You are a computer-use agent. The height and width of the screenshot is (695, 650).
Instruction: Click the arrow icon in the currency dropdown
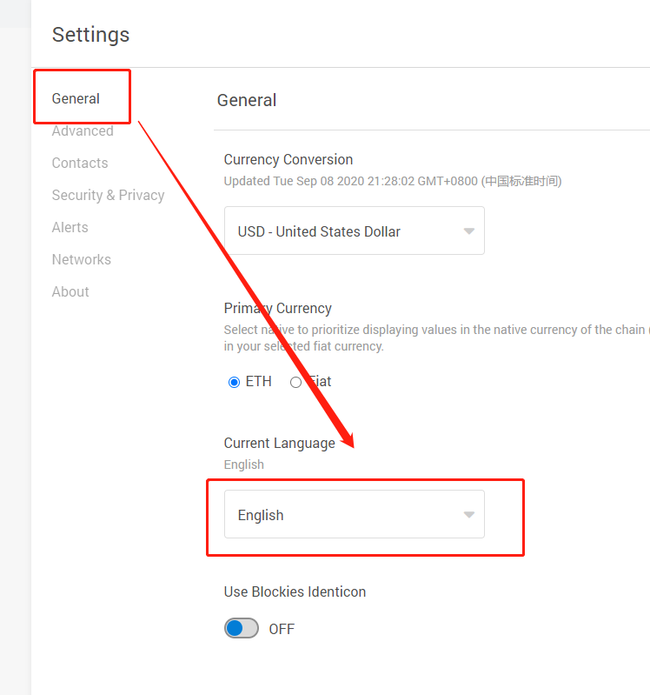[x=468, y=231]
